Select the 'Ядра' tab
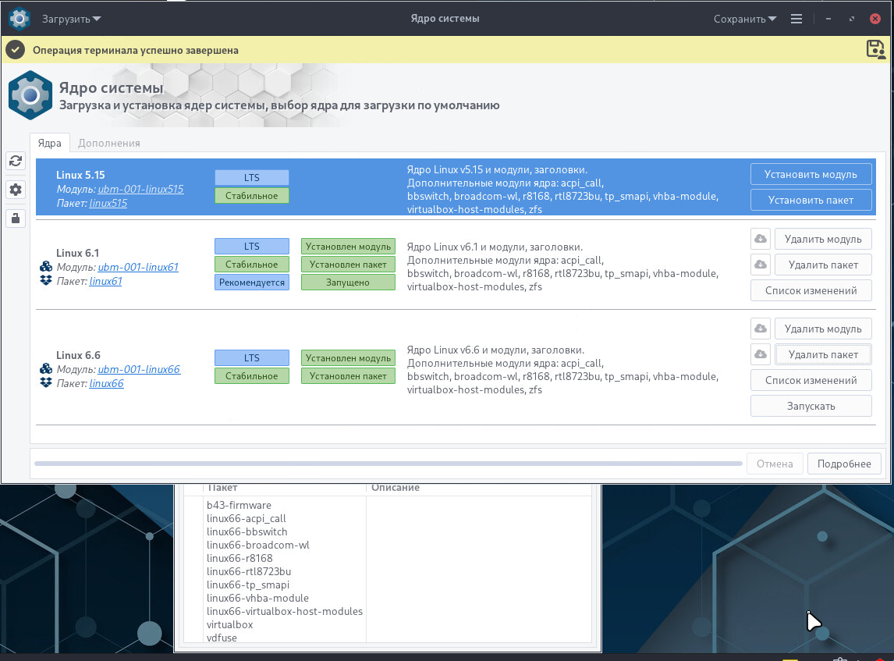 pos(50,143)
